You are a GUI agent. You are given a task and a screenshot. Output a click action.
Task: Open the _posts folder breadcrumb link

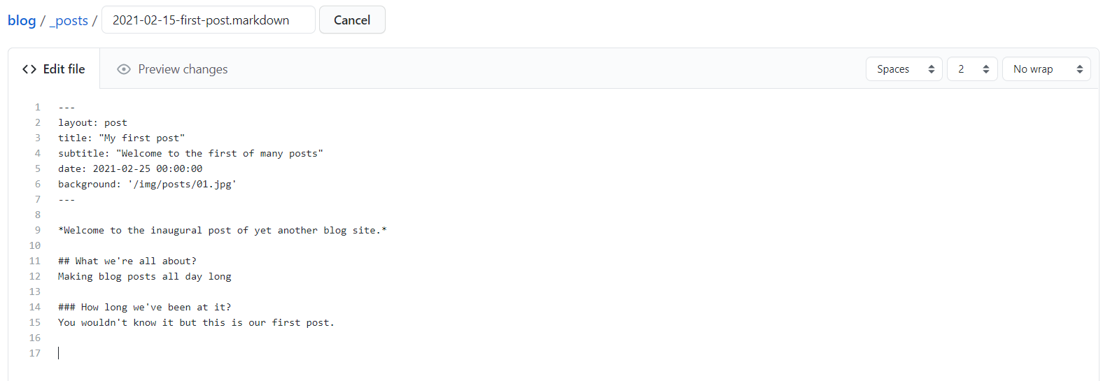(69, 21)
